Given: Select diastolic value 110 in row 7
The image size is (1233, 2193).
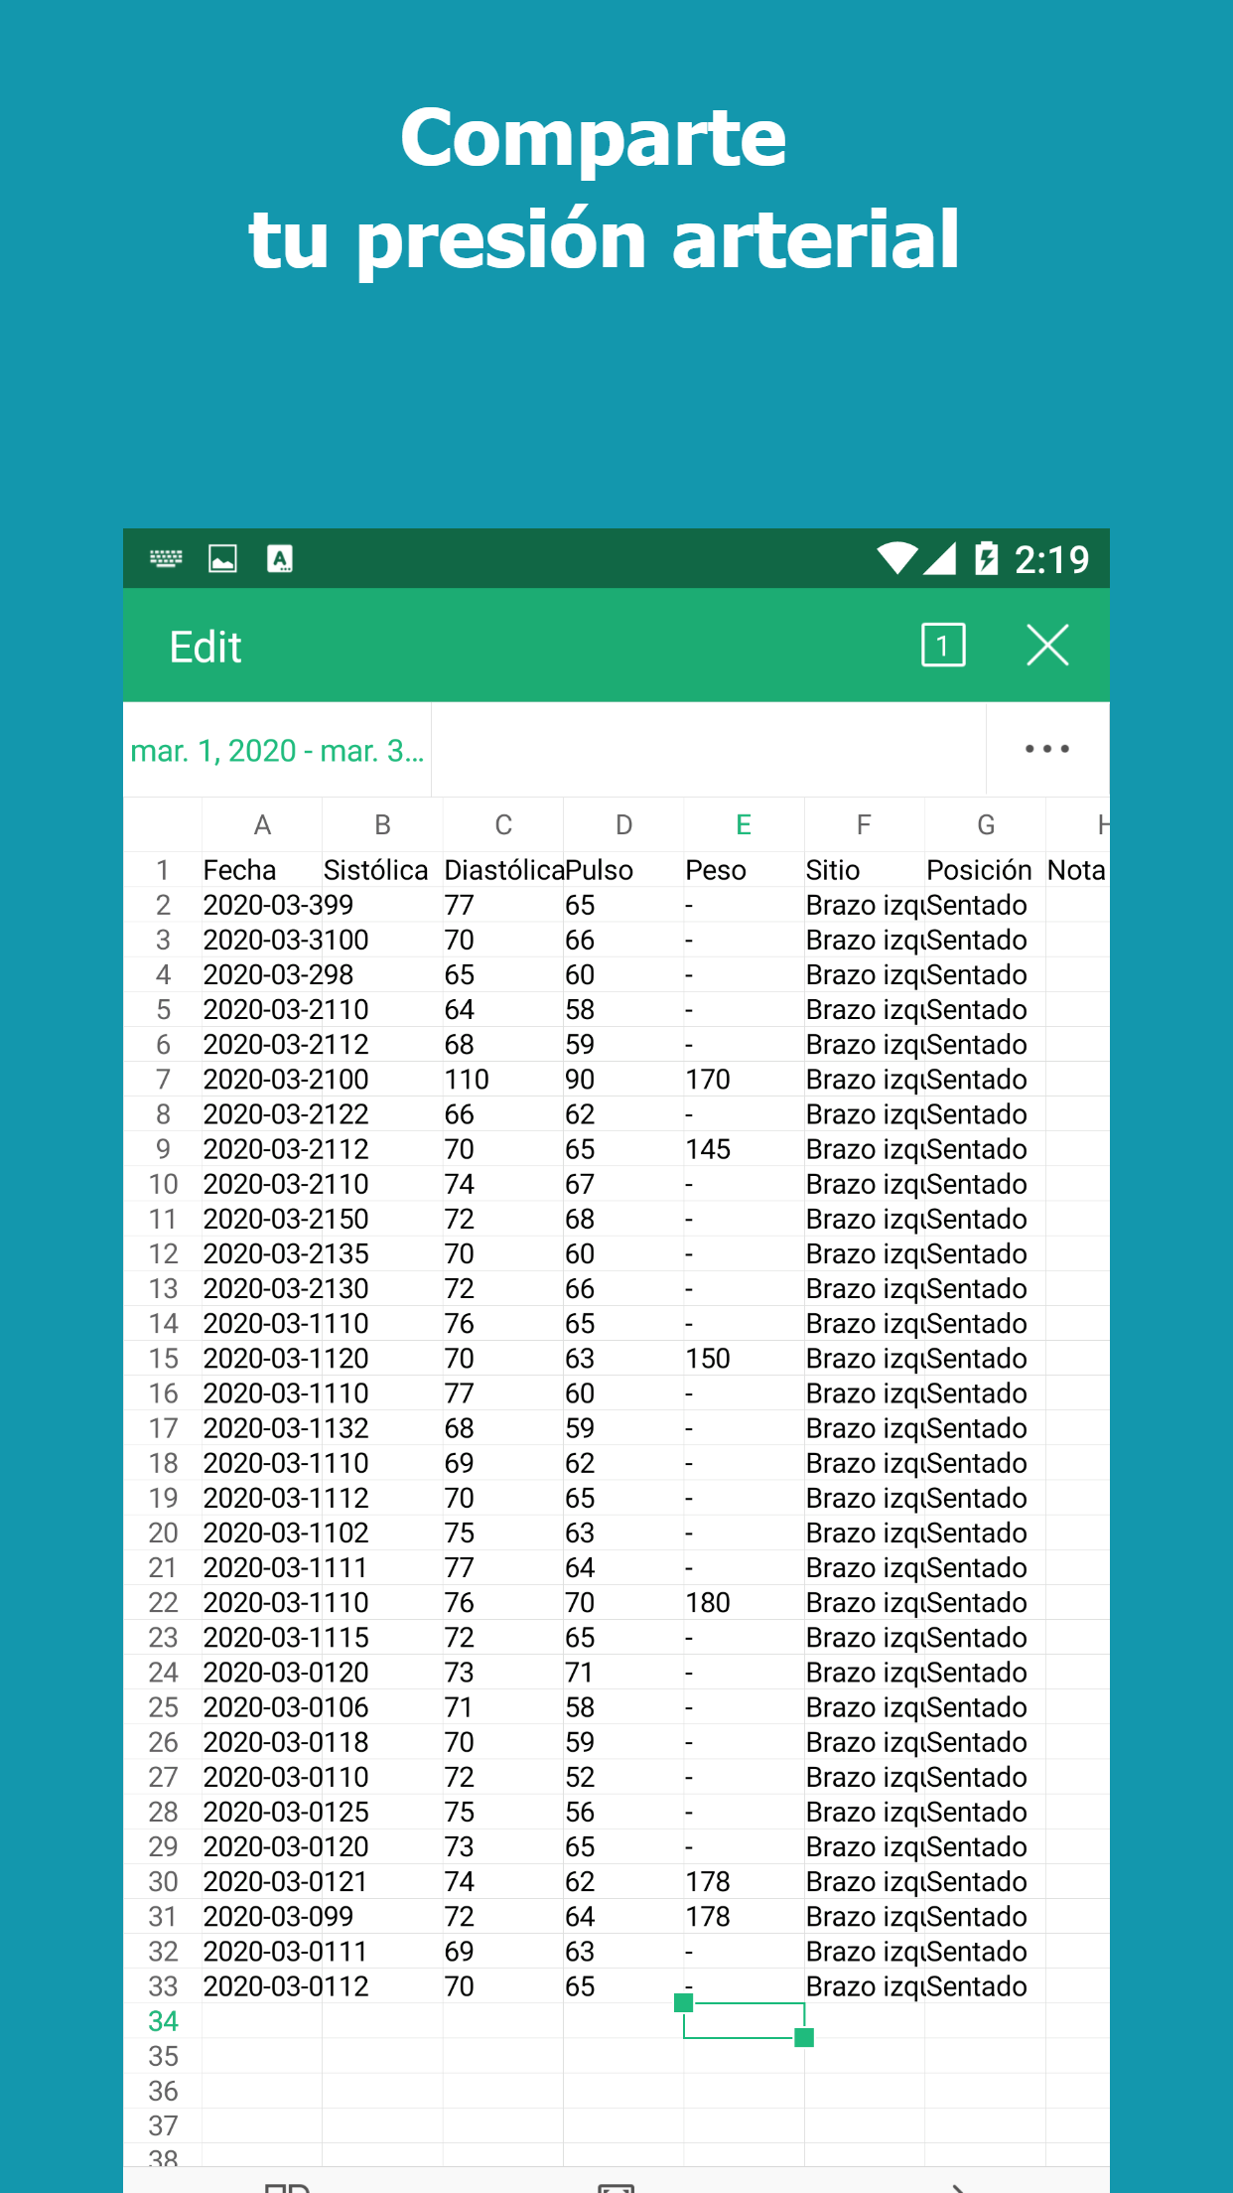Looking at the screenshot, I should click(x=503, y=1080).
